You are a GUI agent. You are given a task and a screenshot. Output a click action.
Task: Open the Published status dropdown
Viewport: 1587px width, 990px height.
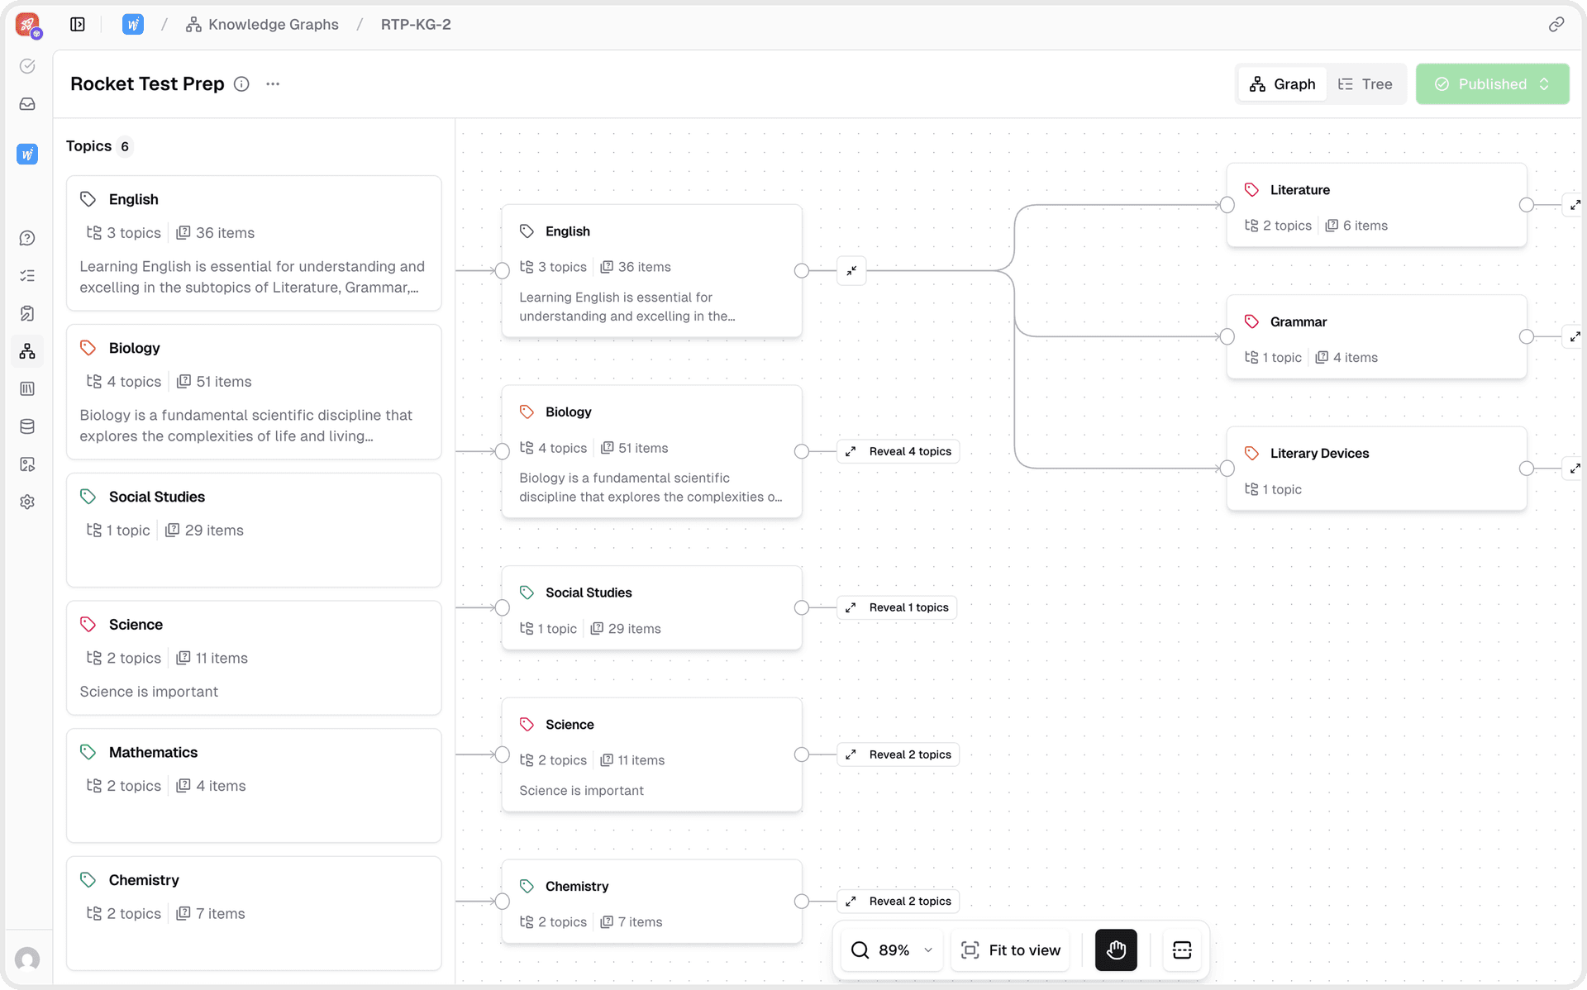[x=1492, y=84]
